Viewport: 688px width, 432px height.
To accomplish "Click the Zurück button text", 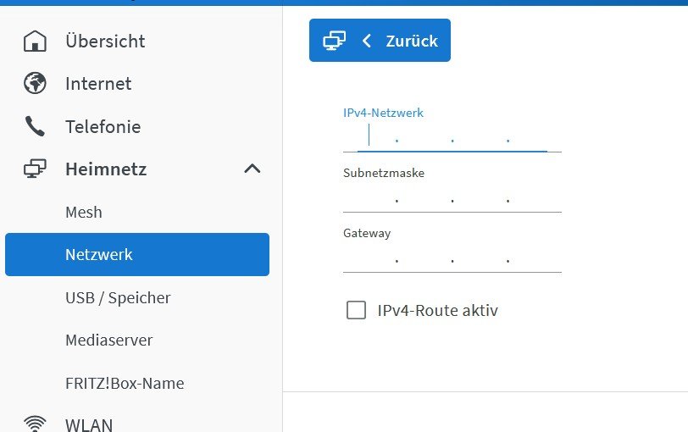I will pyautogui.click(x=412, y=41).
